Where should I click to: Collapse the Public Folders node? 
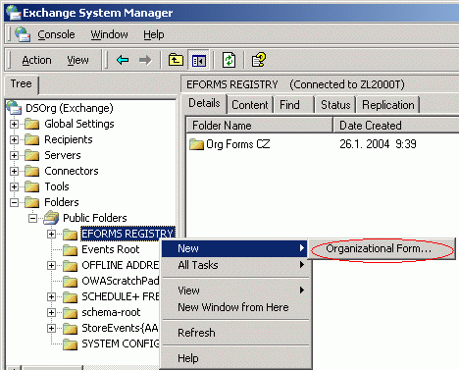32,218
